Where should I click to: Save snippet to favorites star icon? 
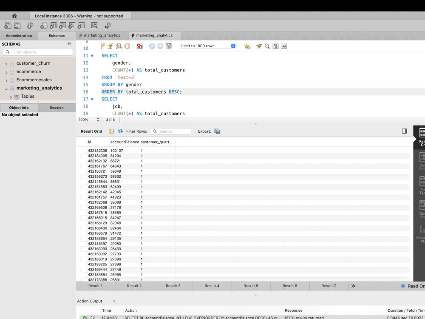point(247,46)
